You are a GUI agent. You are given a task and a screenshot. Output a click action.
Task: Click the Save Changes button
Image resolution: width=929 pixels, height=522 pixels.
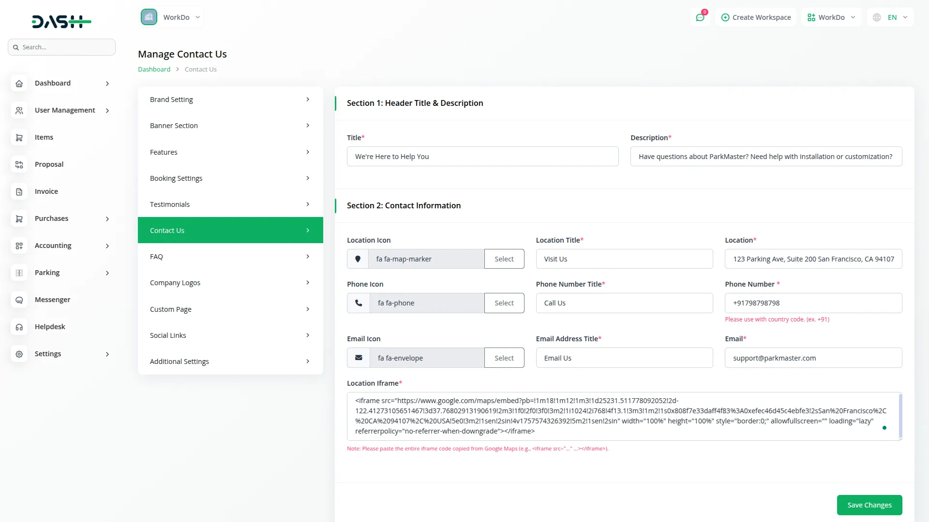pyautogui.click(x=869, y=505)
